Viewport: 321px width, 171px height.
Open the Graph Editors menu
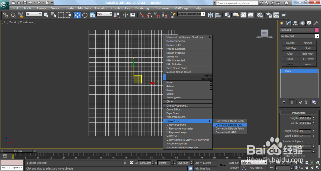(x=121, y=8)
